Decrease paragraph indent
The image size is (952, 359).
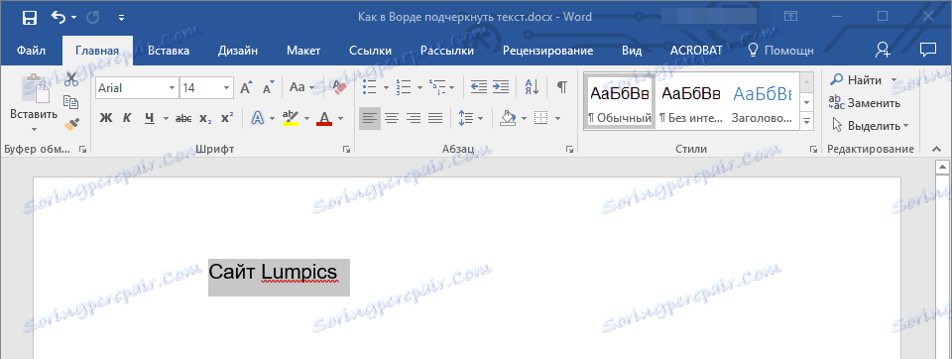(479, 87)
